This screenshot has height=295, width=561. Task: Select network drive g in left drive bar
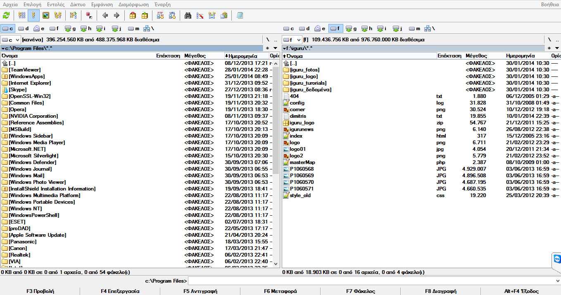click(71, 29)
